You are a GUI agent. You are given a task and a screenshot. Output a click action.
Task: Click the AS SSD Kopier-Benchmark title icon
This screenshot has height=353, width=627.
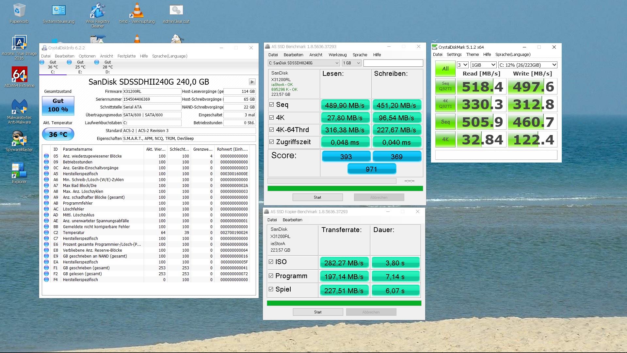point(266,212)
